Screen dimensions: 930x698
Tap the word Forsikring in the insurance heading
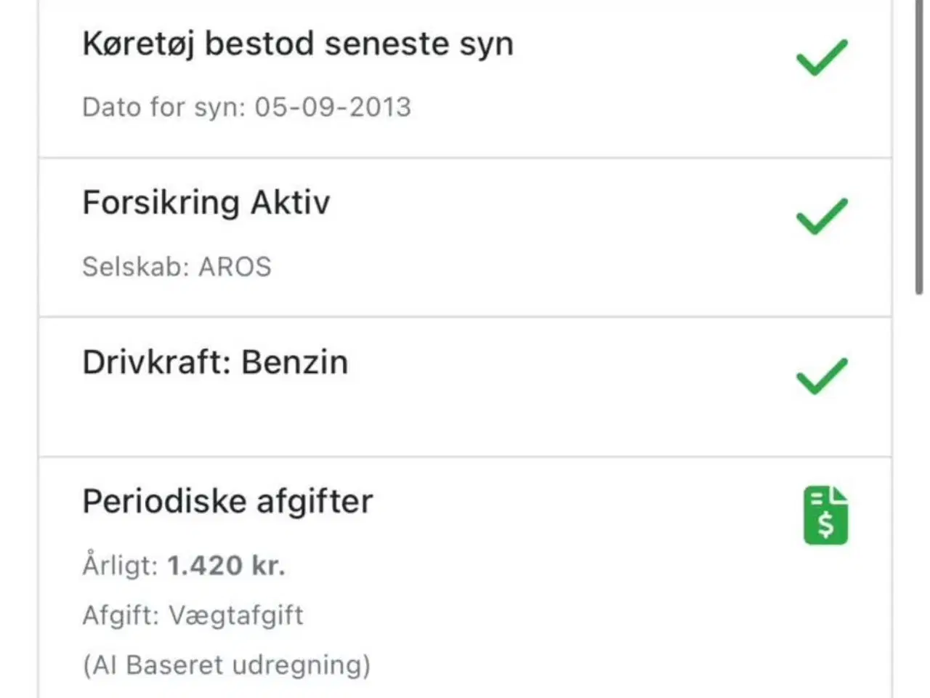161,203
